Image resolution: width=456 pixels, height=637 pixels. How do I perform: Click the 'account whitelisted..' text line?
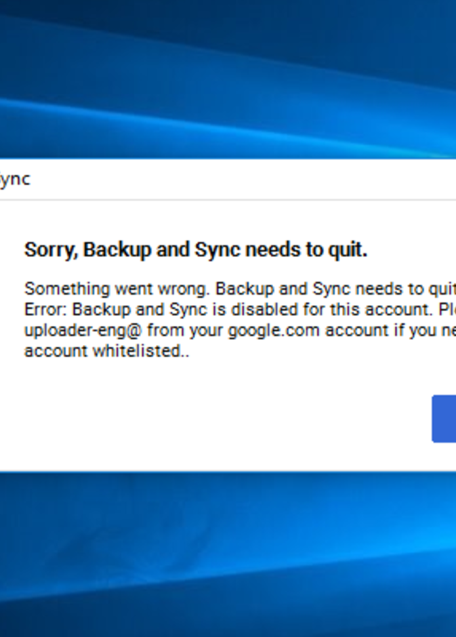pos(106,351)
